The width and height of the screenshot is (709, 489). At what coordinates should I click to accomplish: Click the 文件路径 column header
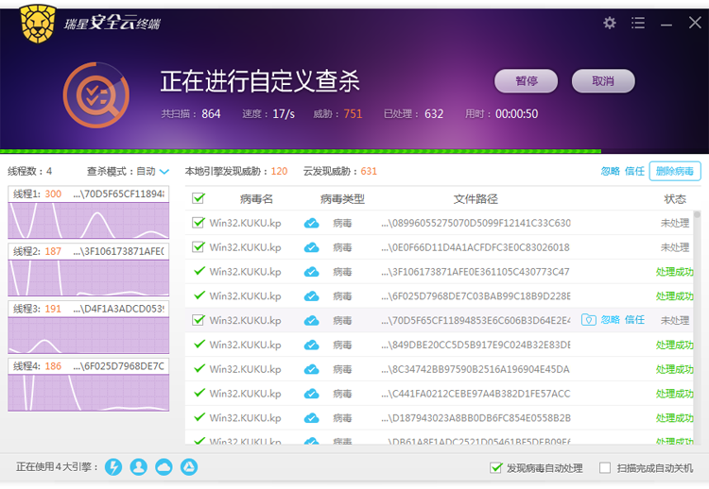(476, 199)
